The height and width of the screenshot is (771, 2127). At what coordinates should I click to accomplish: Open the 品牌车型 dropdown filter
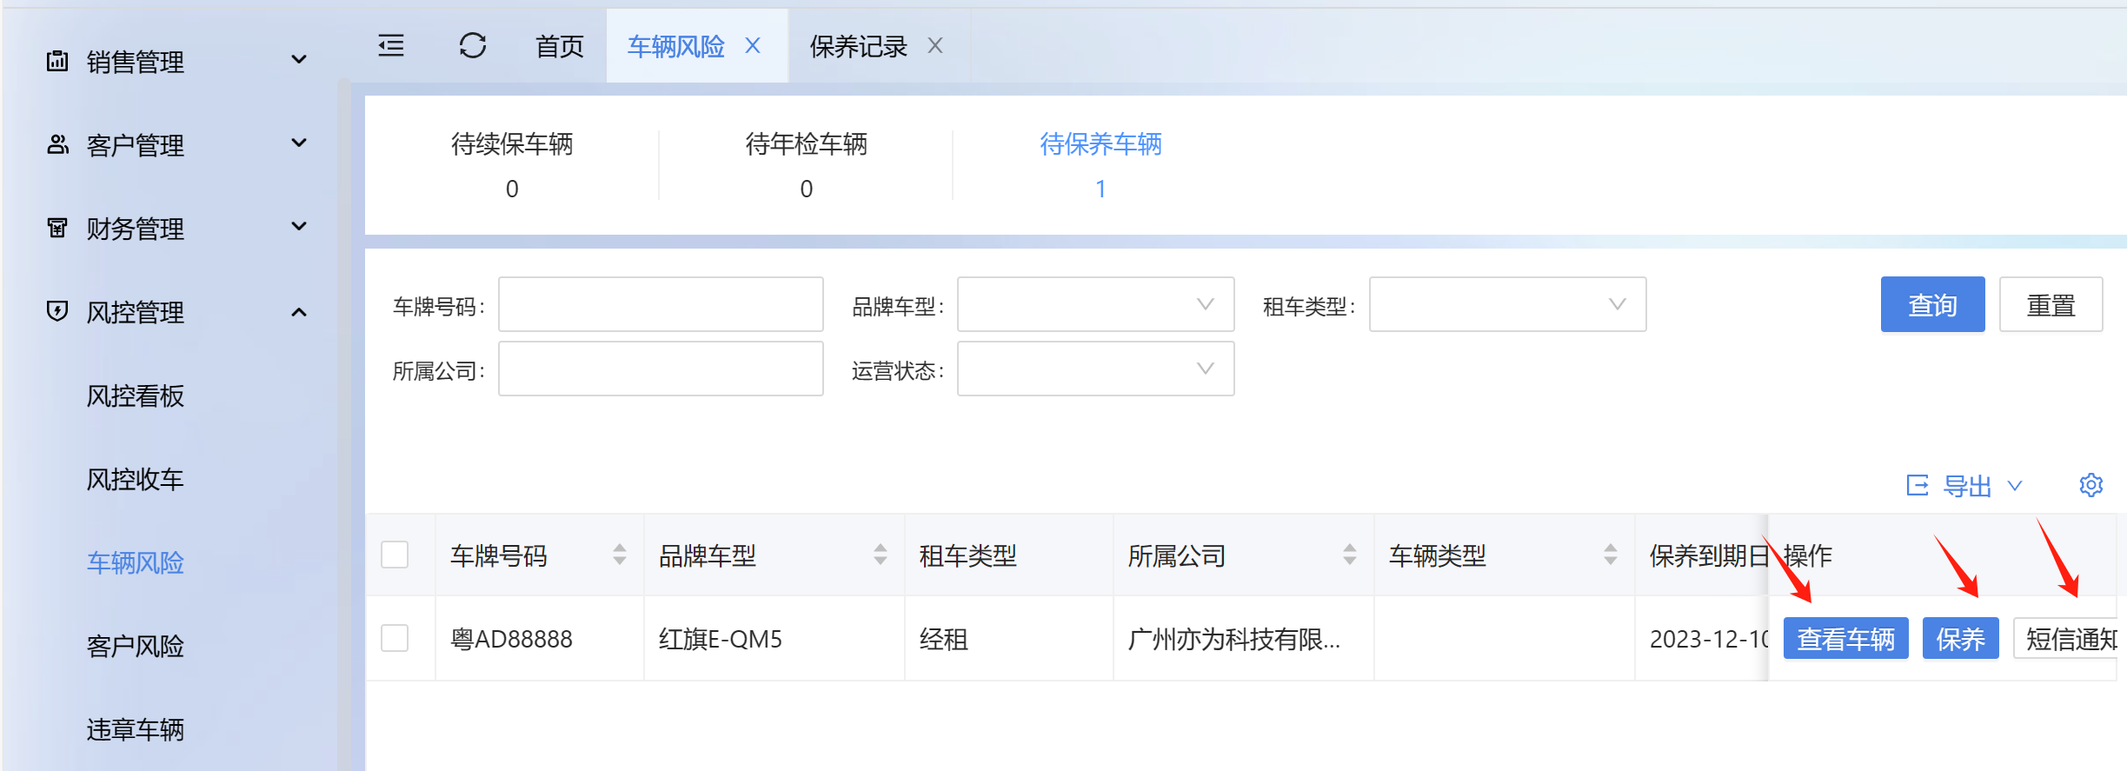point(1094,304)
